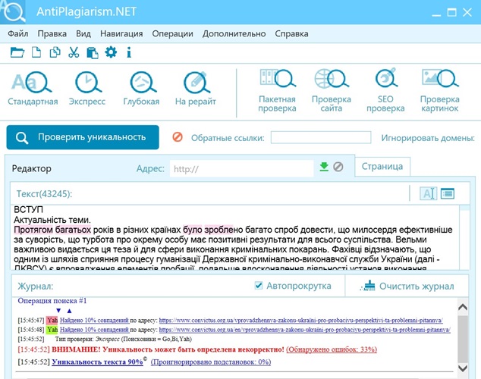Click 'Проигнорировано подстановок: 0%' link

point(211,362)
